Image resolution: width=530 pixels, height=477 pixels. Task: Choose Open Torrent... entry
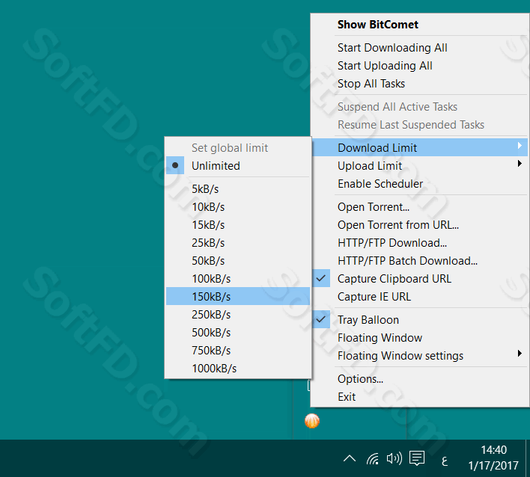click(x=419, y=206)
